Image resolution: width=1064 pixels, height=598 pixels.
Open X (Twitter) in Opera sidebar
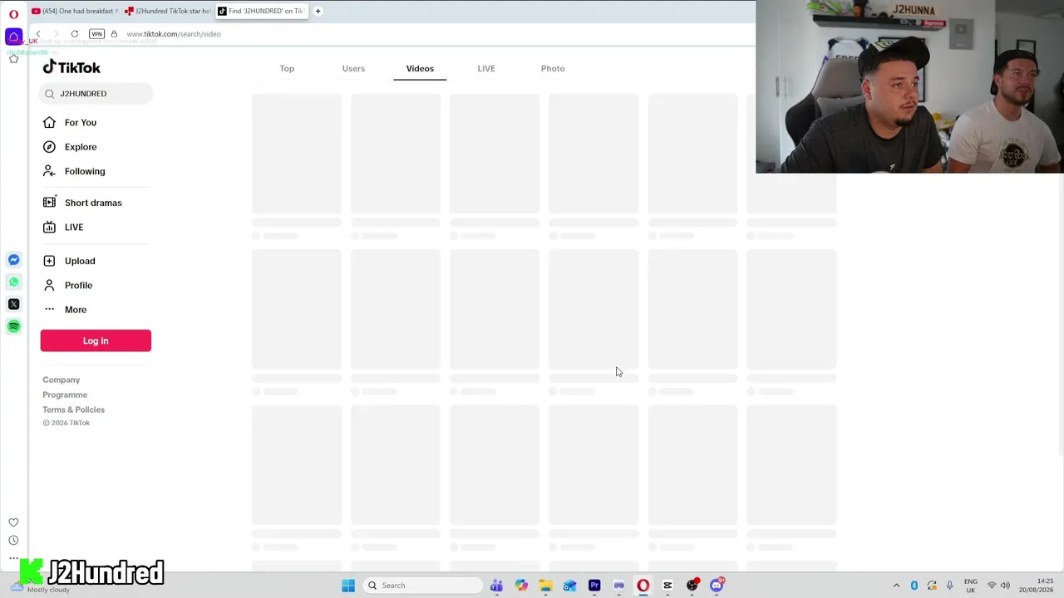pos(13,304)
